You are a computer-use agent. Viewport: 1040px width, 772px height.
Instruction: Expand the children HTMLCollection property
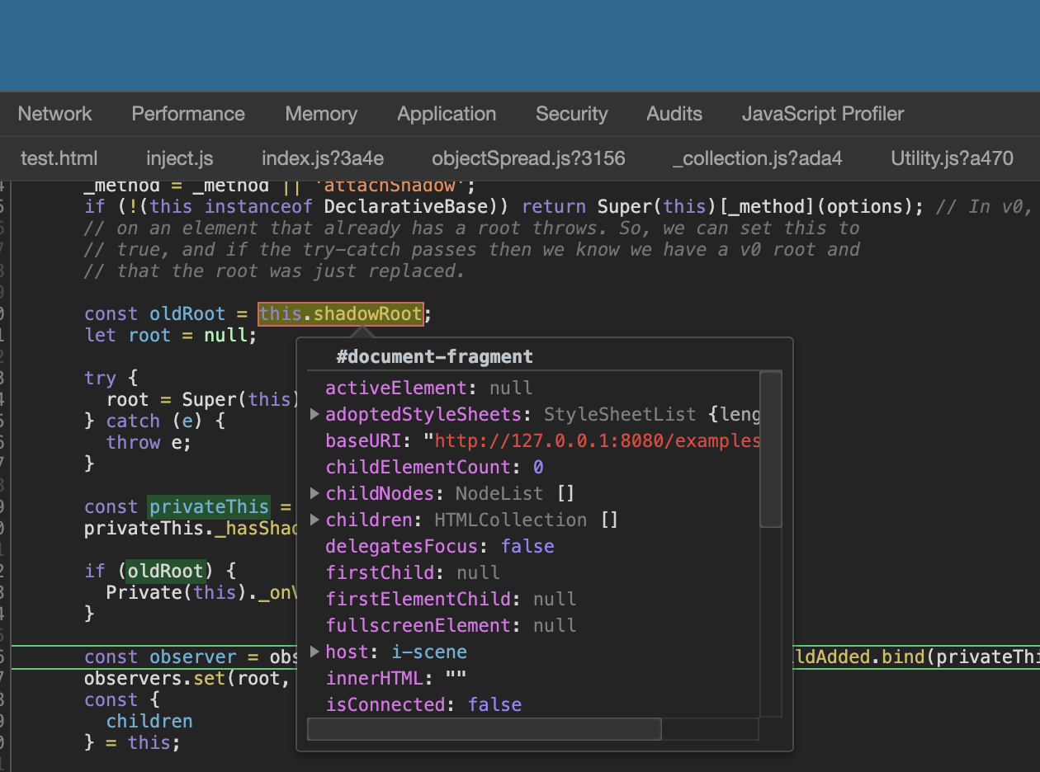314,520
